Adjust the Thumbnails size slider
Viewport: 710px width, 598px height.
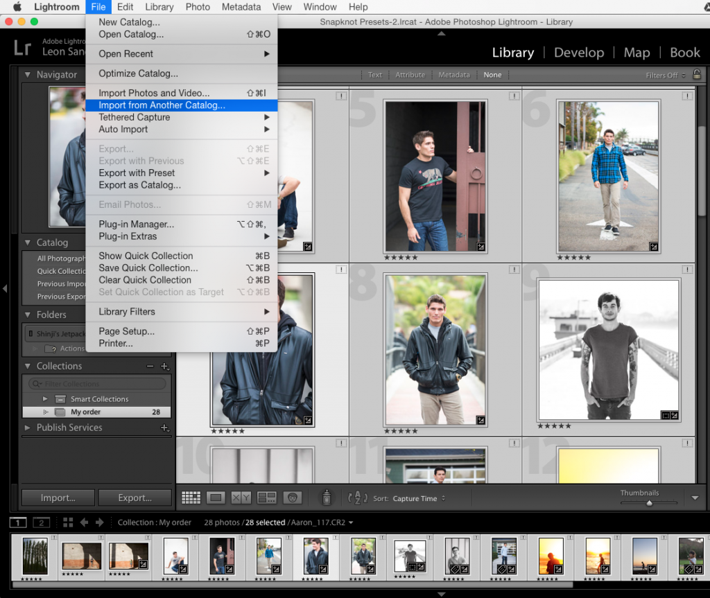649,502
